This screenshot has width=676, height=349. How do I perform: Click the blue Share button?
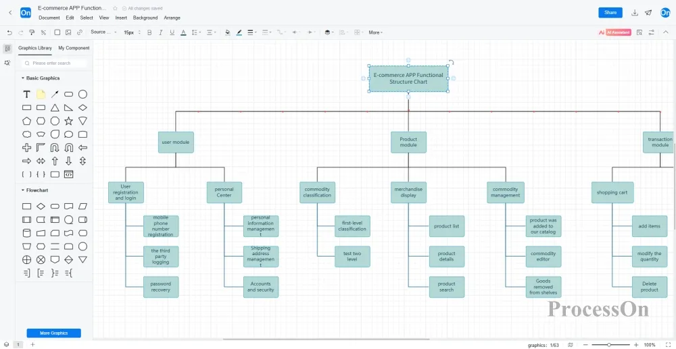pos(610,13)
